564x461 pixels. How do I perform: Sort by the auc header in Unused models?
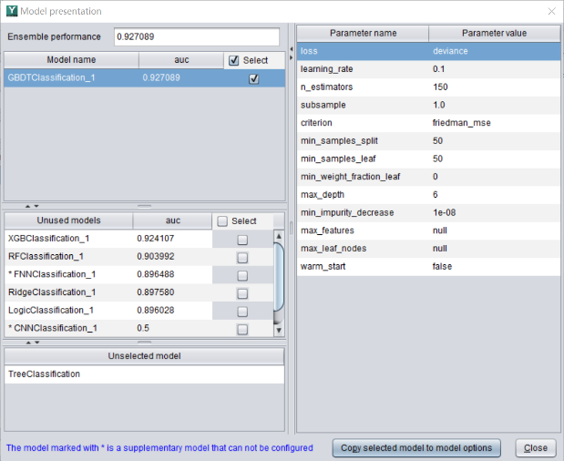(x=171, y=220)
